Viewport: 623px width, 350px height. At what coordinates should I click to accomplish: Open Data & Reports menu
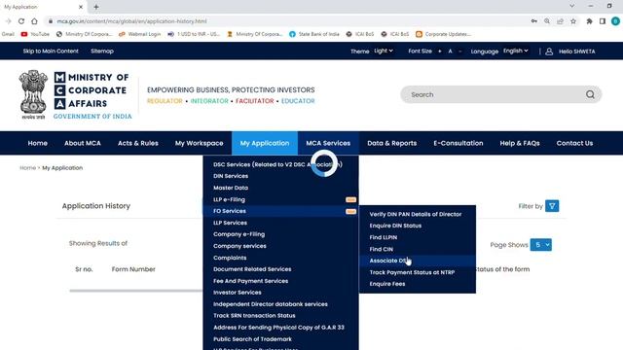[391, 143]
